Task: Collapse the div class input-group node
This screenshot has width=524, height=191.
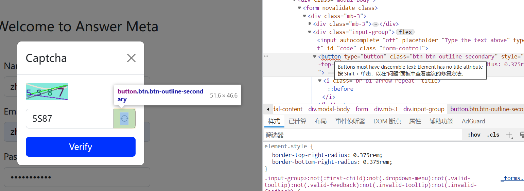Action: pyautogui.click(x=310, y=32)
